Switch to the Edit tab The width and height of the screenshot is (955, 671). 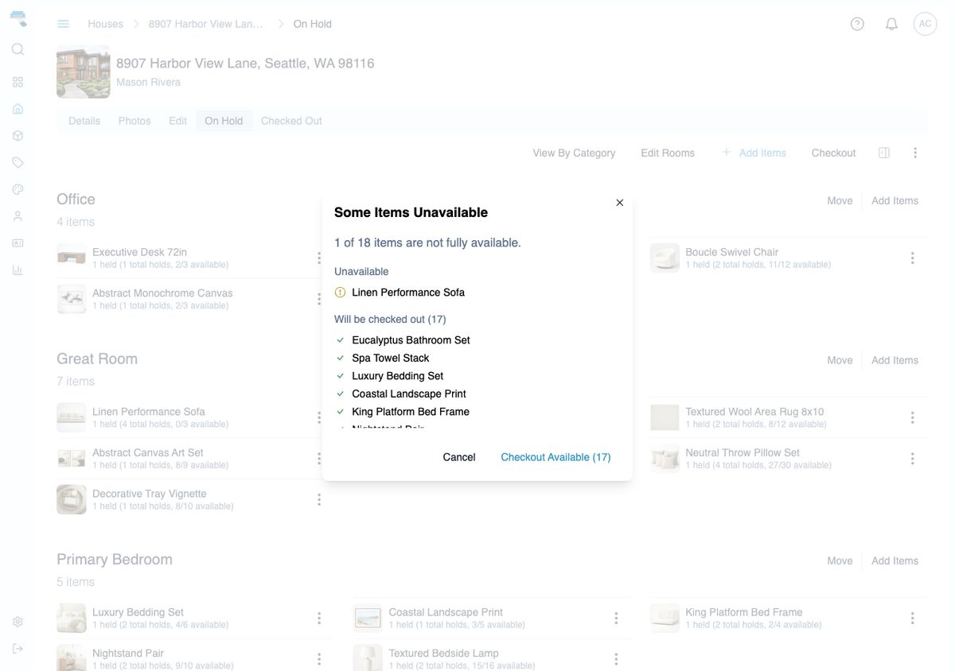tap(177, 121)
